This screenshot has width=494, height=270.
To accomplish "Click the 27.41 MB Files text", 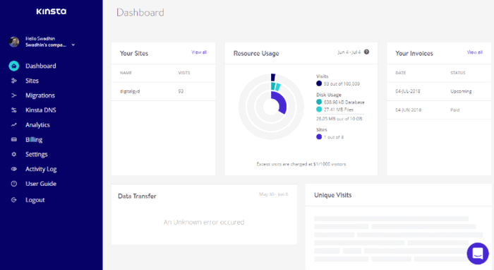I will coord(339,110).
